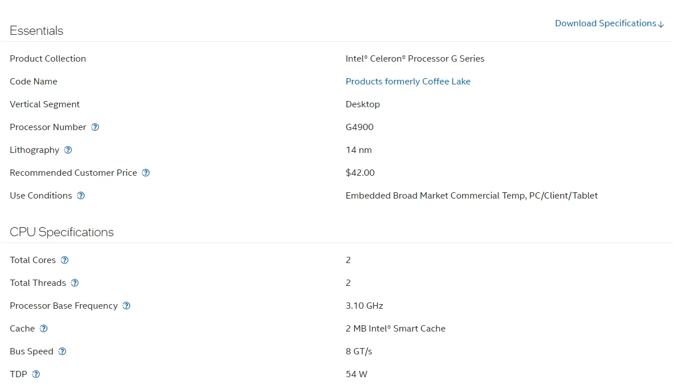
Task: Open help icon beside Total Threads
Action: pos(75,283)
